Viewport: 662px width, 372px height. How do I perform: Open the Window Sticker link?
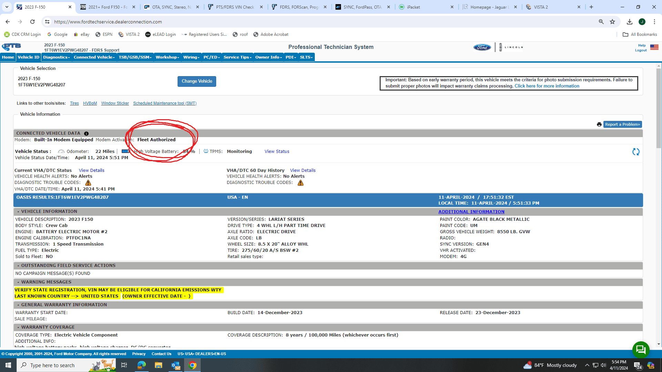115,103
